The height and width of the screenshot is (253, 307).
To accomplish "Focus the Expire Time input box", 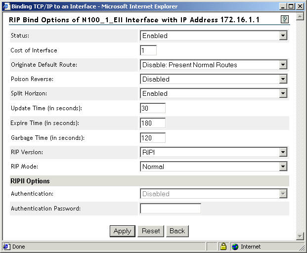I will (x=153, y=123).
